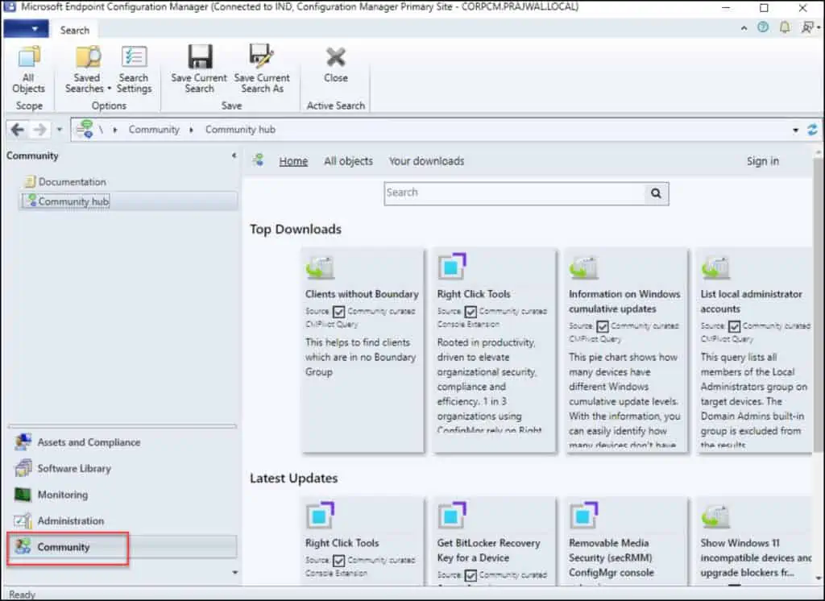Click the root node icon in the address bar

tap(85, 129)
